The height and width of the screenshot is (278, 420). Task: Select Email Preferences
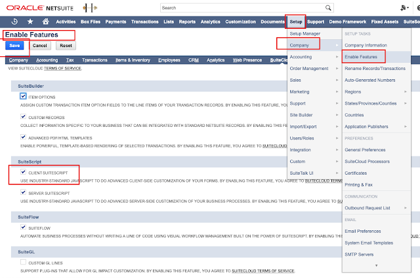click(x=363, y=231)
